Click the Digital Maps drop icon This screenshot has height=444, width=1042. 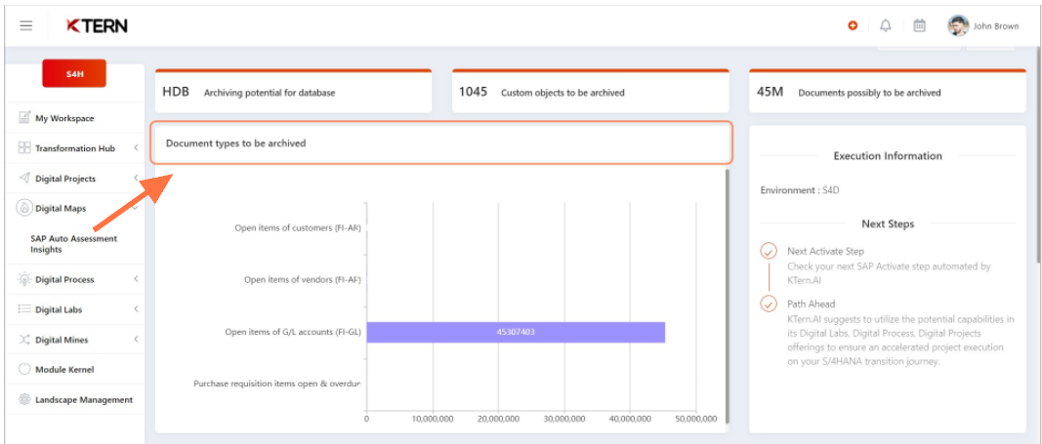click(24, 208)
